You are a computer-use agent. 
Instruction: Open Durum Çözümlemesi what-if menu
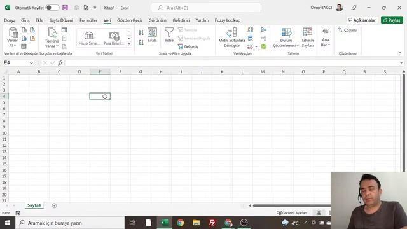(286, 38)
